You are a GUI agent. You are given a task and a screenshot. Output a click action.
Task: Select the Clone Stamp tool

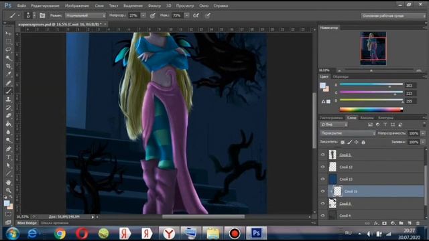[x=8, y=100]
